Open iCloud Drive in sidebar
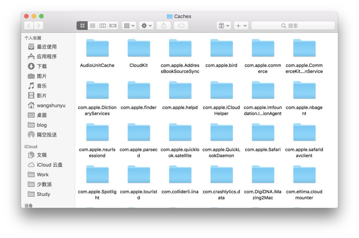Viewport: 359px width, 238px height. coord(49,165)
